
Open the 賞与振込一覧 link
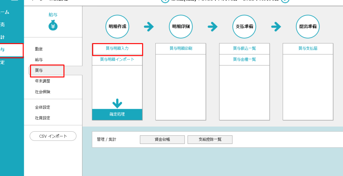tap(244, 48)
